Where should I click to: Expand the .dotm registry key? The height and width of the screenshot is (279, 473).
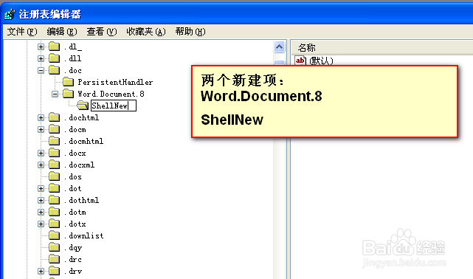click(x=41, y=213)
